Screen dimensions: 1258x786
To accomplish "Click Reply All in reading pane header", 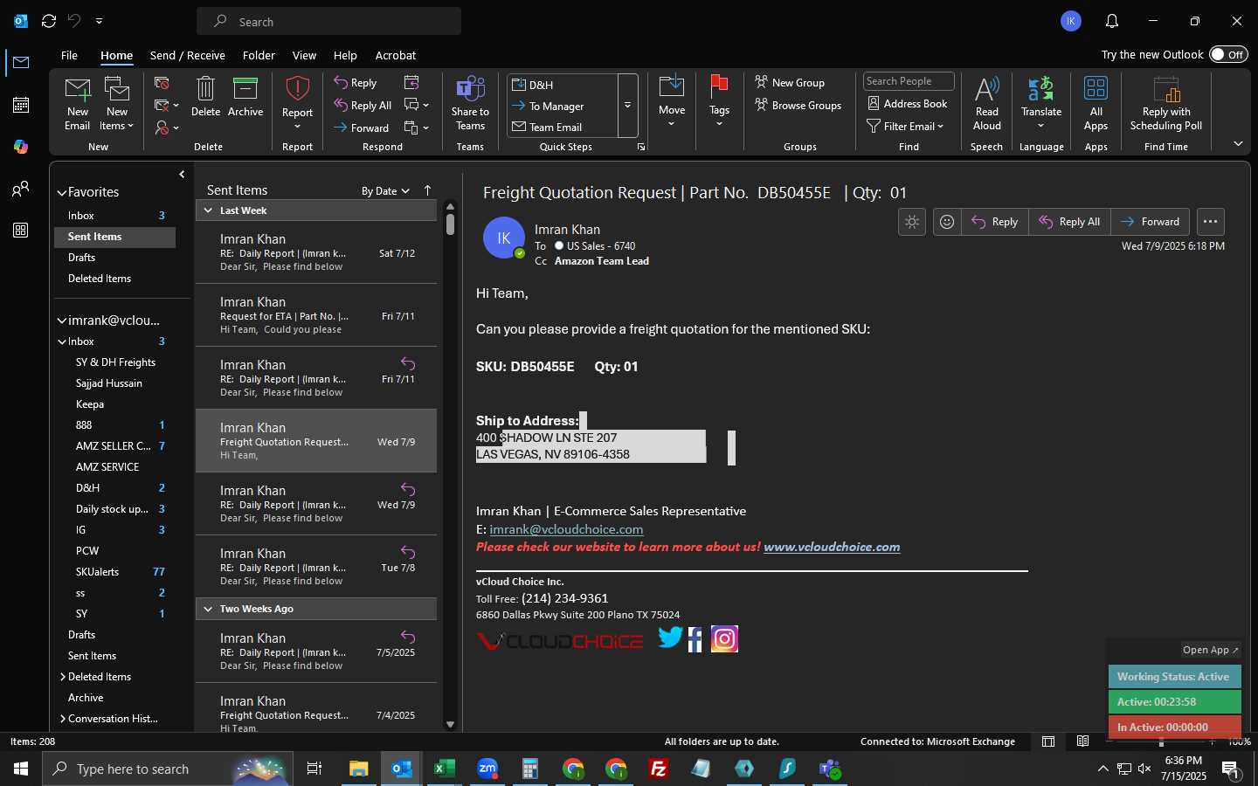I will [x=1069, y=222].
